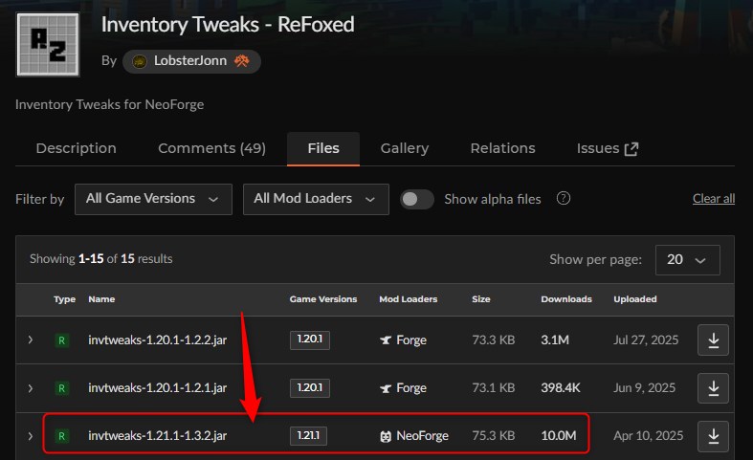This screenshot has height=460, width=753.
Task: Click the NeoForge loader icon
Action: tap(386, 436)
